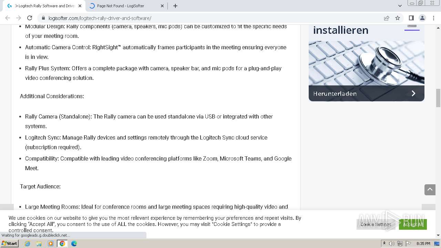441x248 pixels.
Task: Open network tray icon
Action: [x=400, y=244]
